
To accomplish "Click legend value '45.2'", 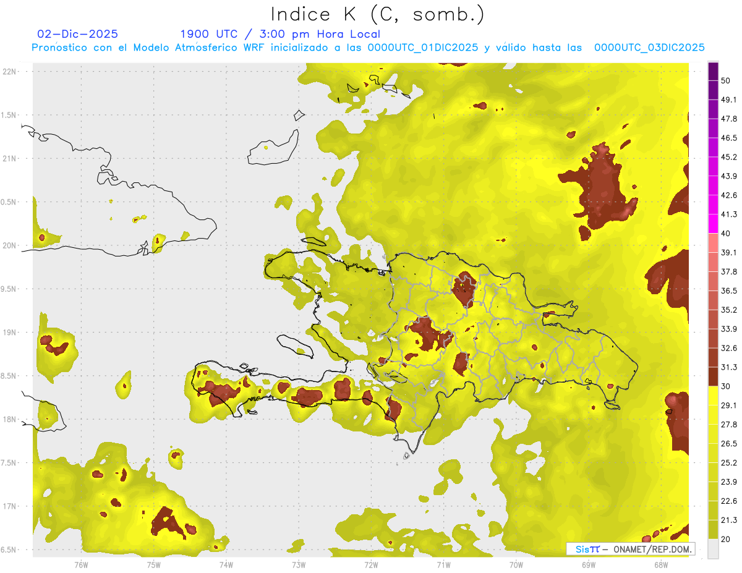I will [729, 157].
